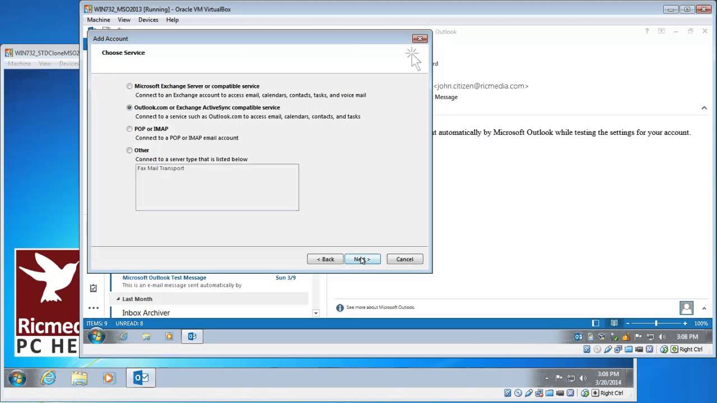The height and width of the screenshot is (403, 717).
Task: Launch Internet Explorer from STDClone guest taskbar
Action: pos(49,378)
